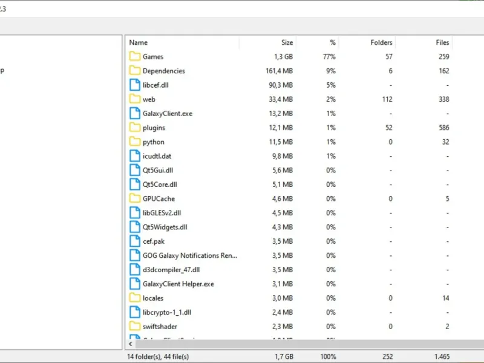Click the Games folder icon
Image resolution: width=484 pixels, height=363 pixels.
click(134, 56)
